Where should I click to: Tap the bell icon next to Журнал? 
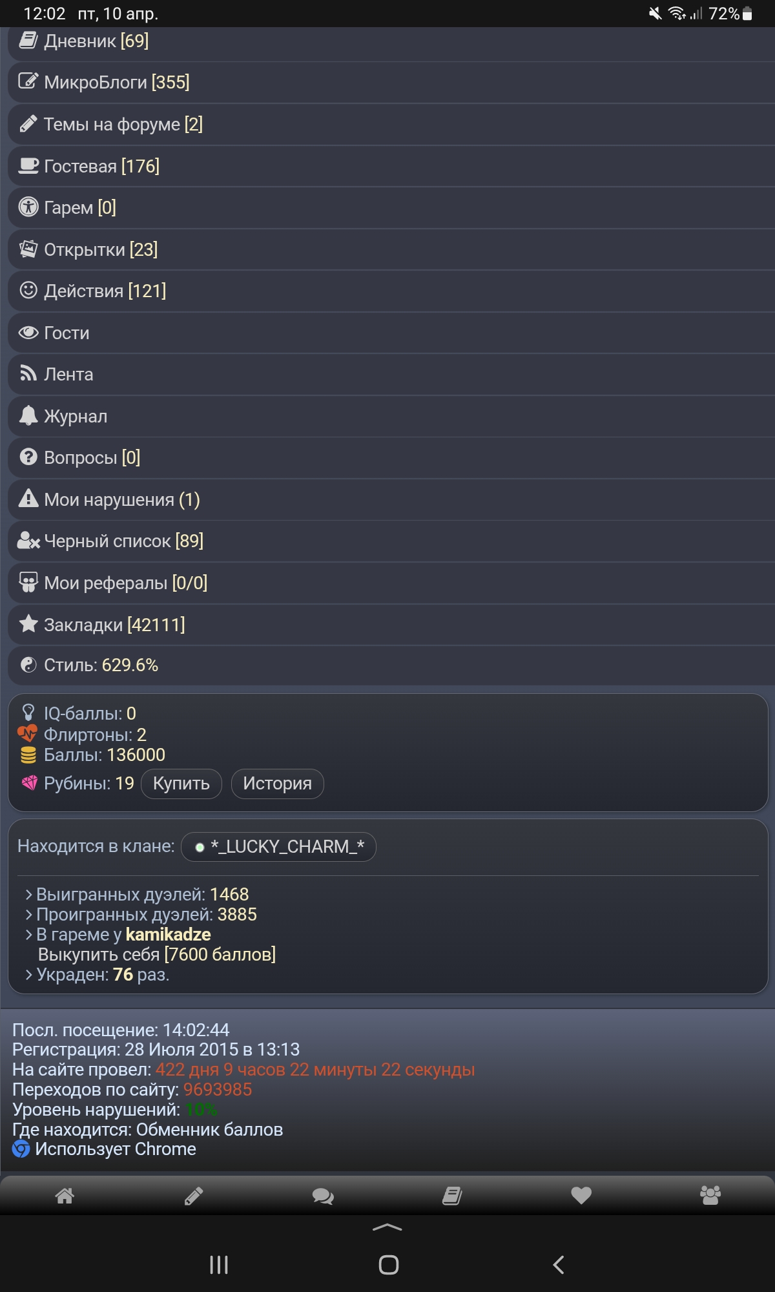coord(28,415)
